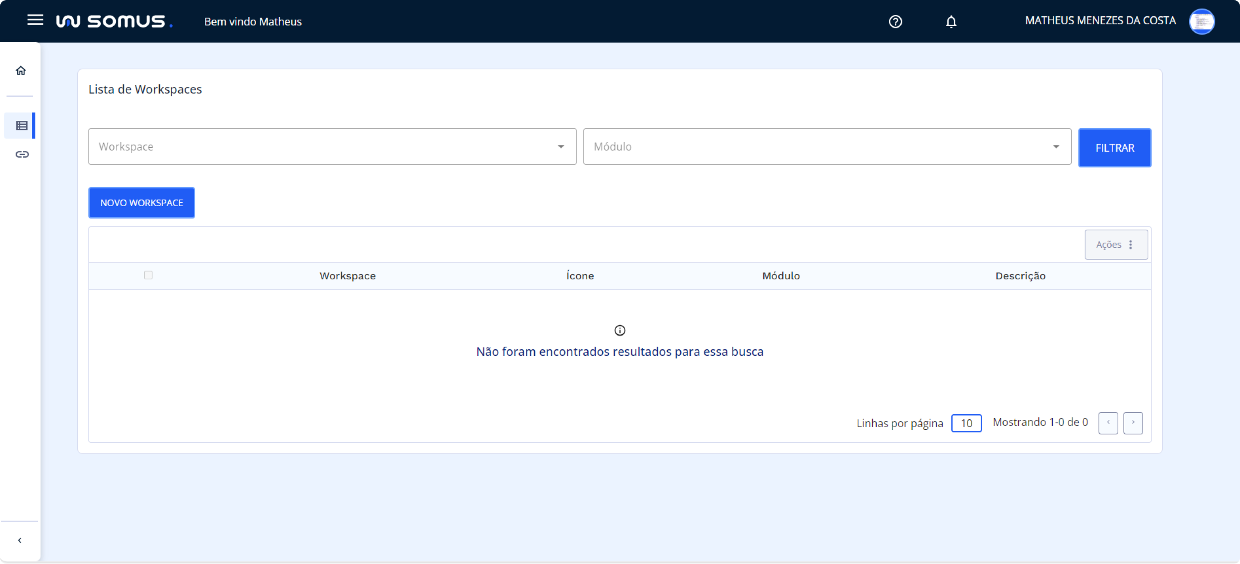This screenshot has width=1240, height=564.
Task: Collapse the sidebar with the chevron
Action: tap(20, 540)
